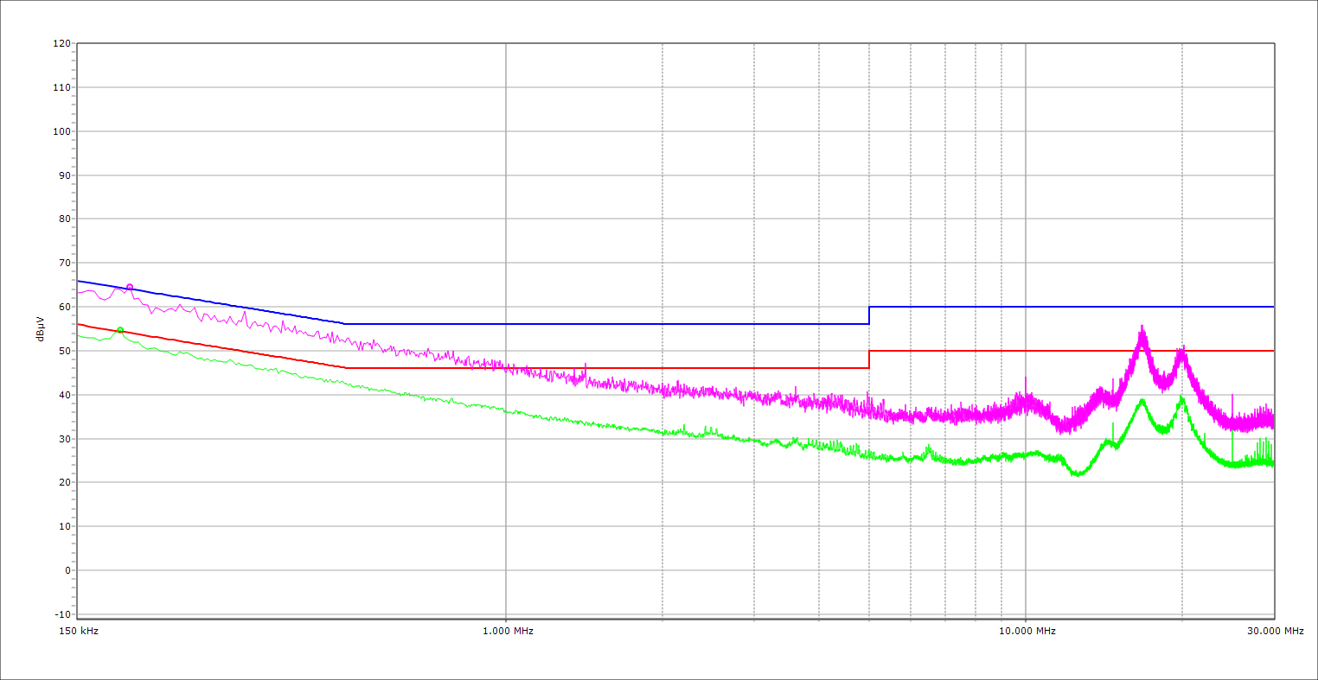Click the green trace dip near 12 MHz
Image resolution: width=1318 pixels, height=680 pixels.
[1077, 473]
